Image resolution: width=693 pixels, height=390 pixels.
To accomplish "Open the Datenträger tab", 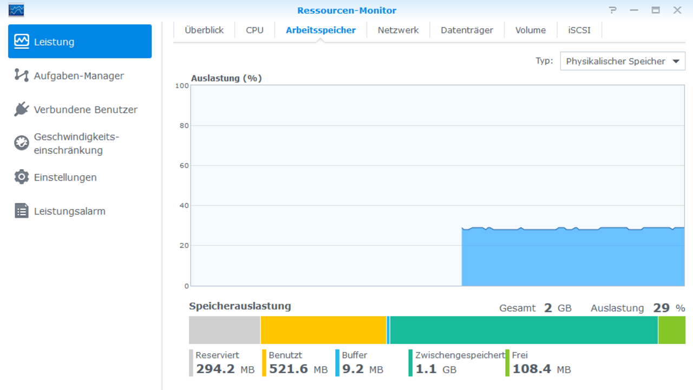I will coord(467,30).
